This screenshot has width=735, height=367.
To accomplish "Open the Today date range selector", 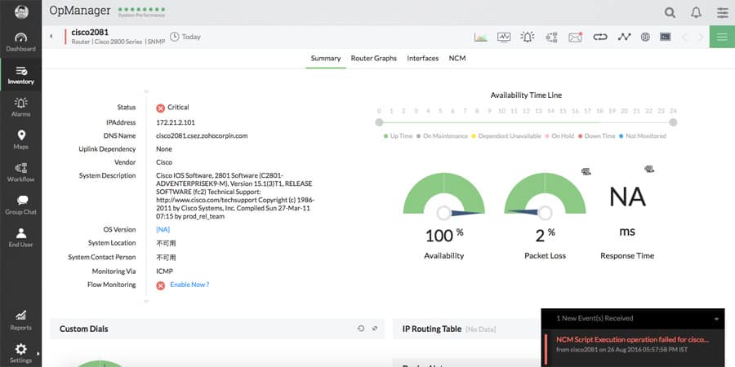I will 185,37.
